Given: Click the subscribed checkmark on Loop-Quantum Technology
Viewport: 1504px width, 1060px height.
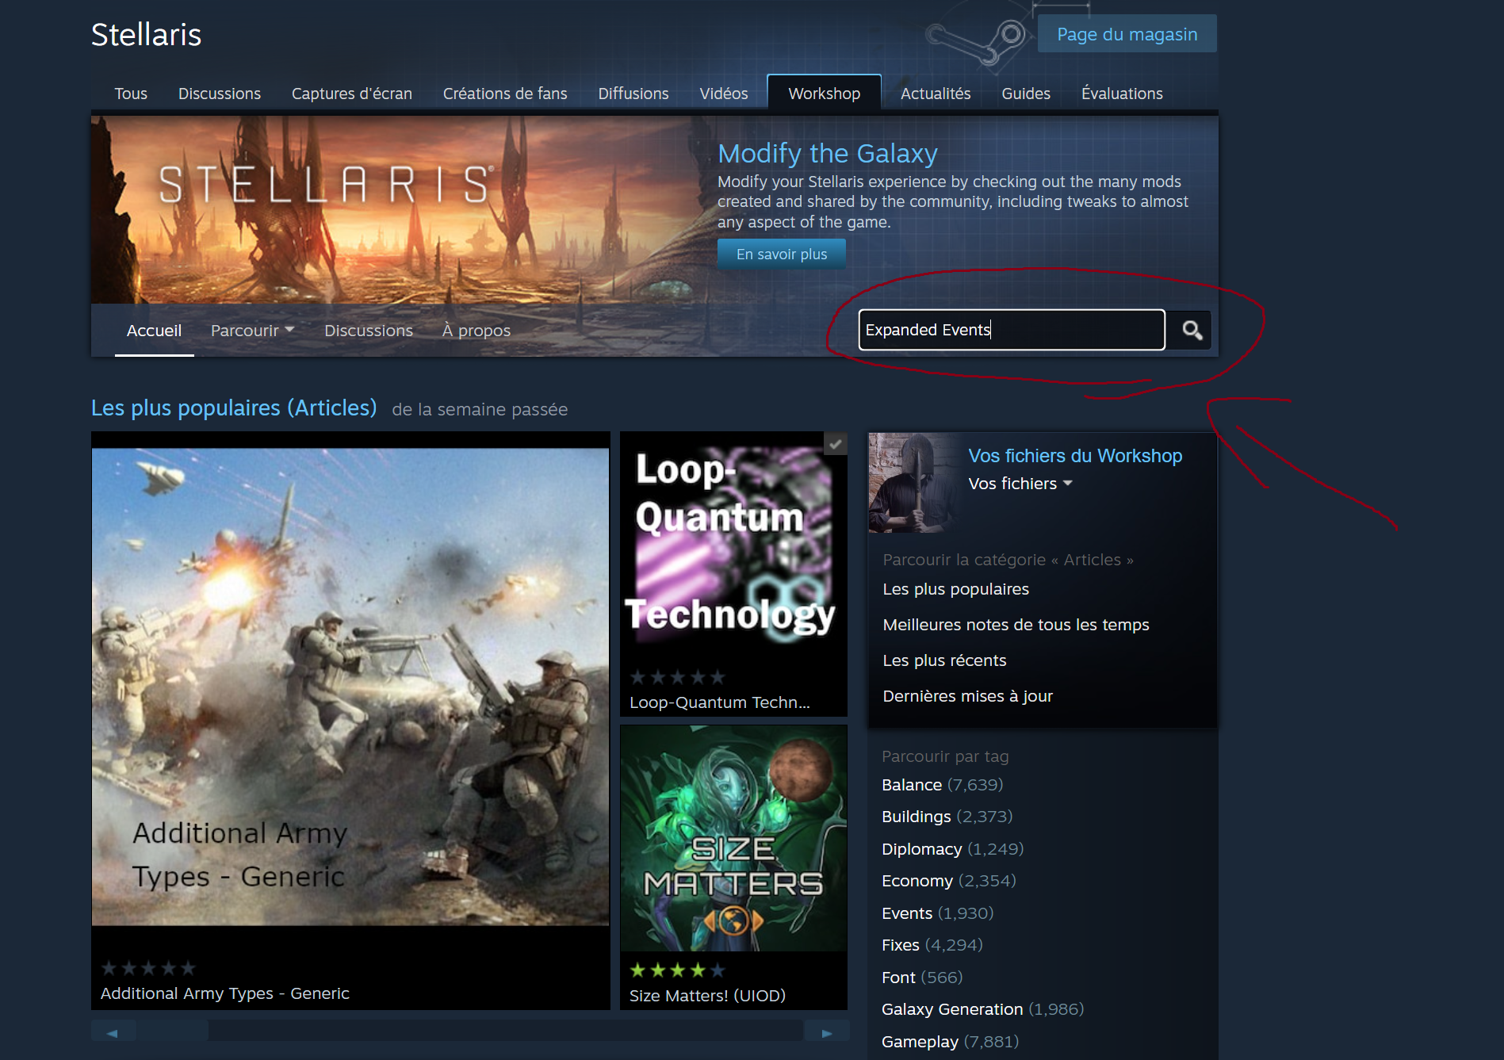Looking at the screenshot, I should pyautogui.click(x=835, y=444).
